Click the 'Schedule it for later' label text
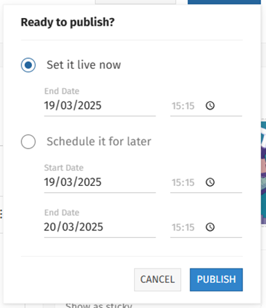The width and height of the screenshot is (266, 308). point(99,142)
